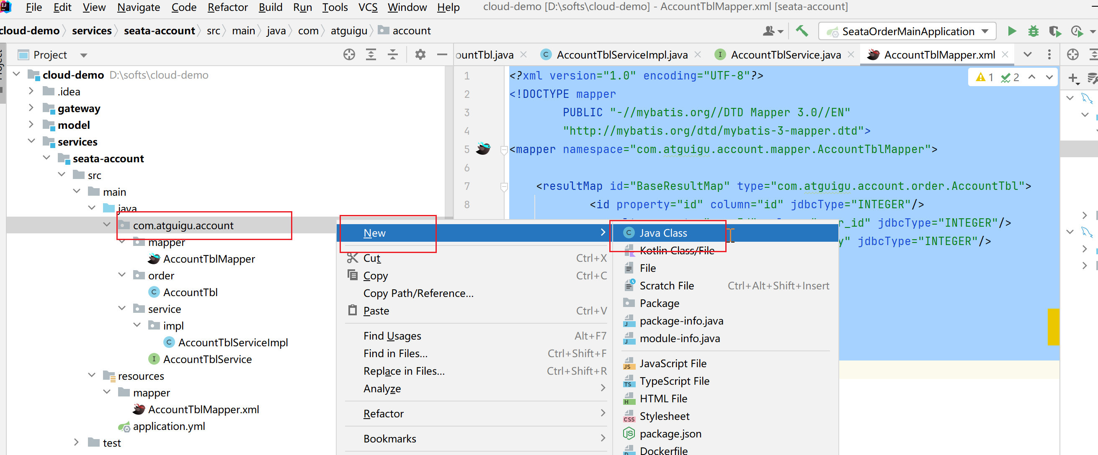This screenshot has height=455, width=1098.
Task: Expand the .idea folder node
Action: 31,91
